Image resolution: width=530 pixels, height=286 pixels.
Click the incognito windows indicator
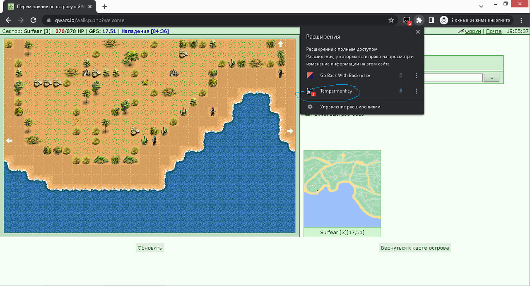click(x=476, y=20)
